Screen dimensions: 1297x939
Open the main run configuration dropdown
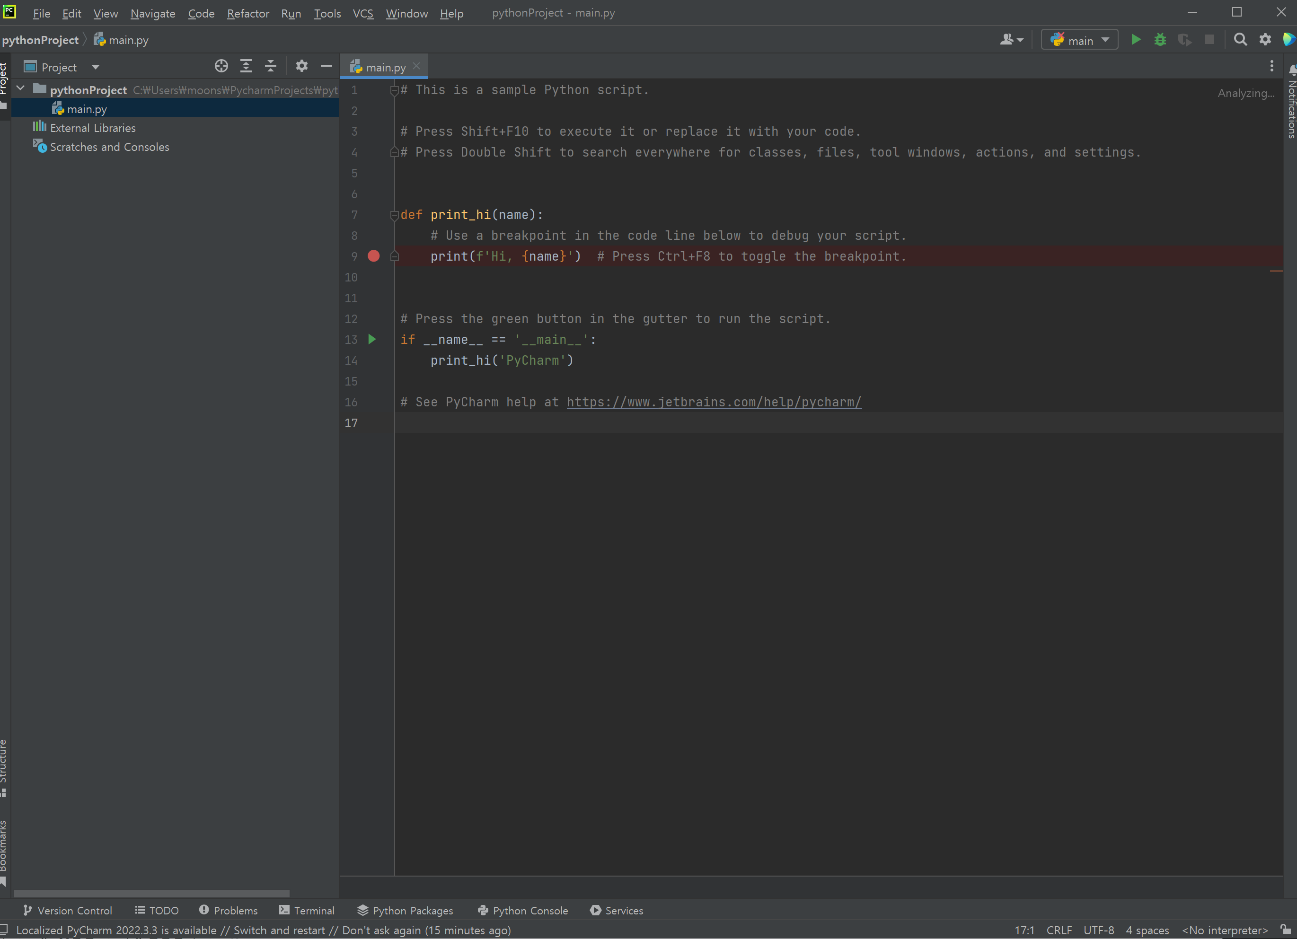point(1079,40)
